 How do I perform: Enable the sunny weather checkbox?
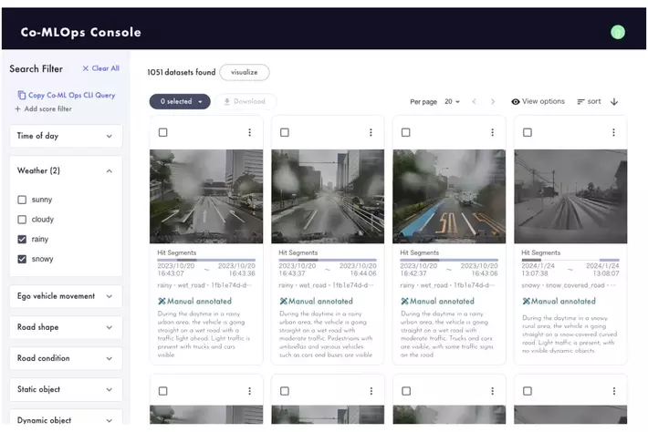tap(22, 200)
